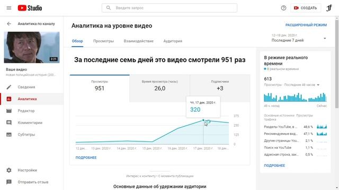Click the camera icon in Создать

point(296,8)
